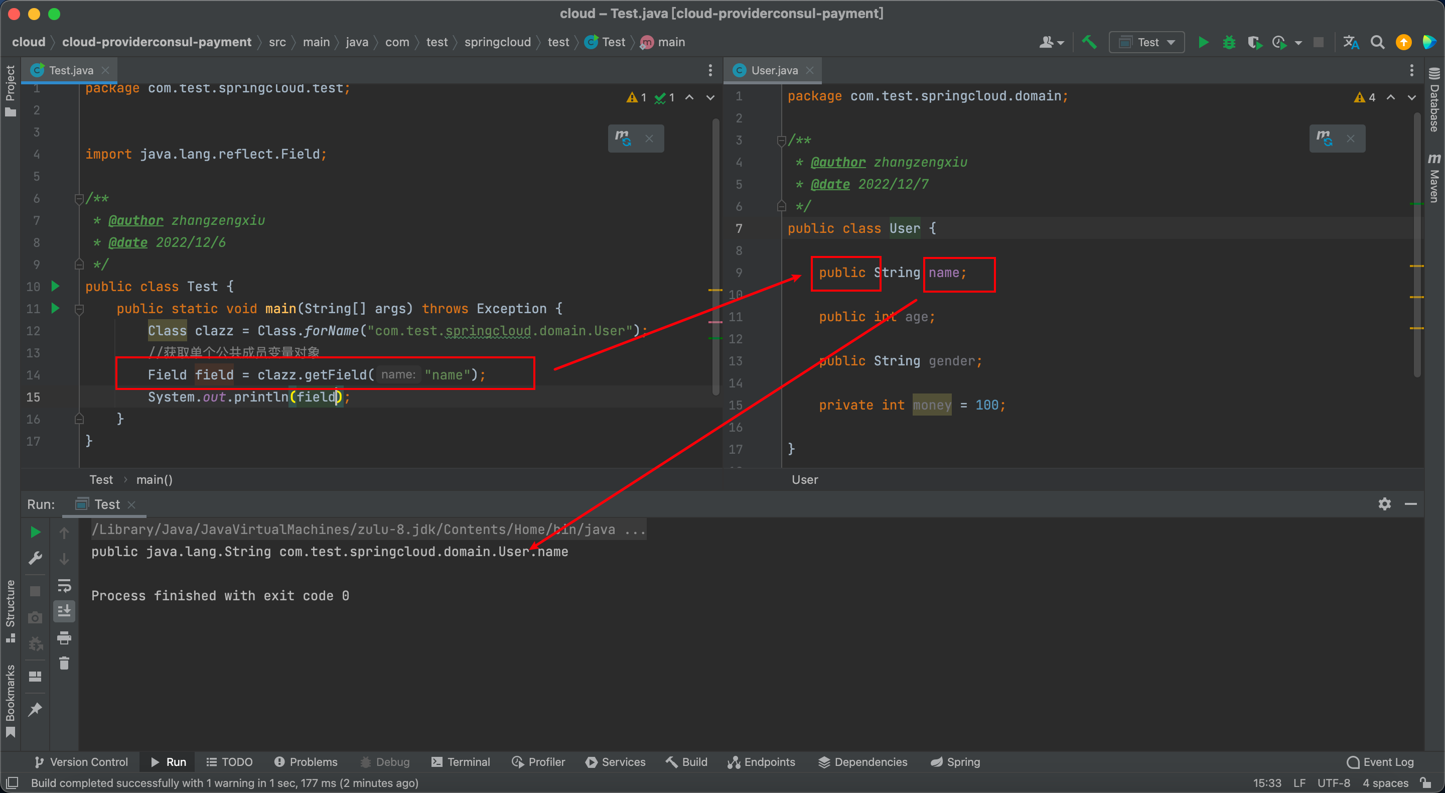The image size is (1445, 793).
Task: Toggle Scroll to End in console
Action: click(x=64, y=611)
